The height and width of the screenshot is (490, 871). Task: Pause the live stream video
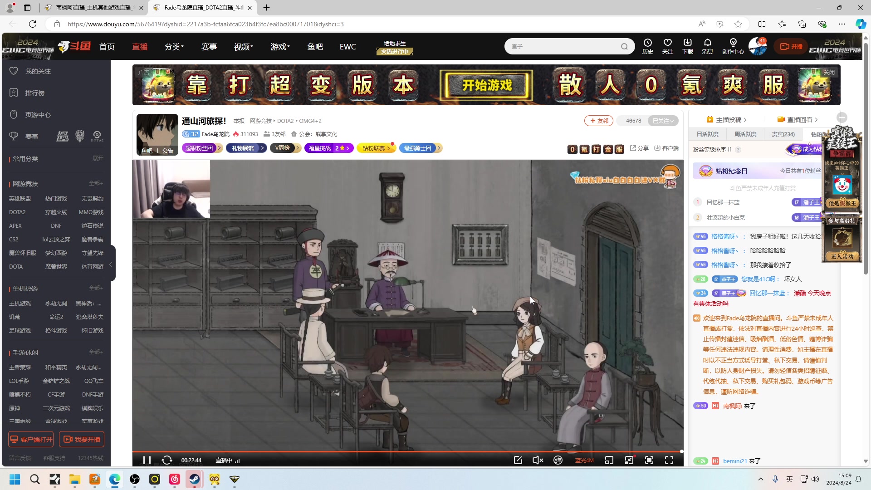pos(147,460)
